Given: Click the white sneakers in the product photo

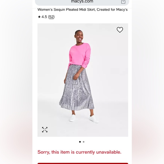Looking at the screenshot, I should tap(84, 119).
